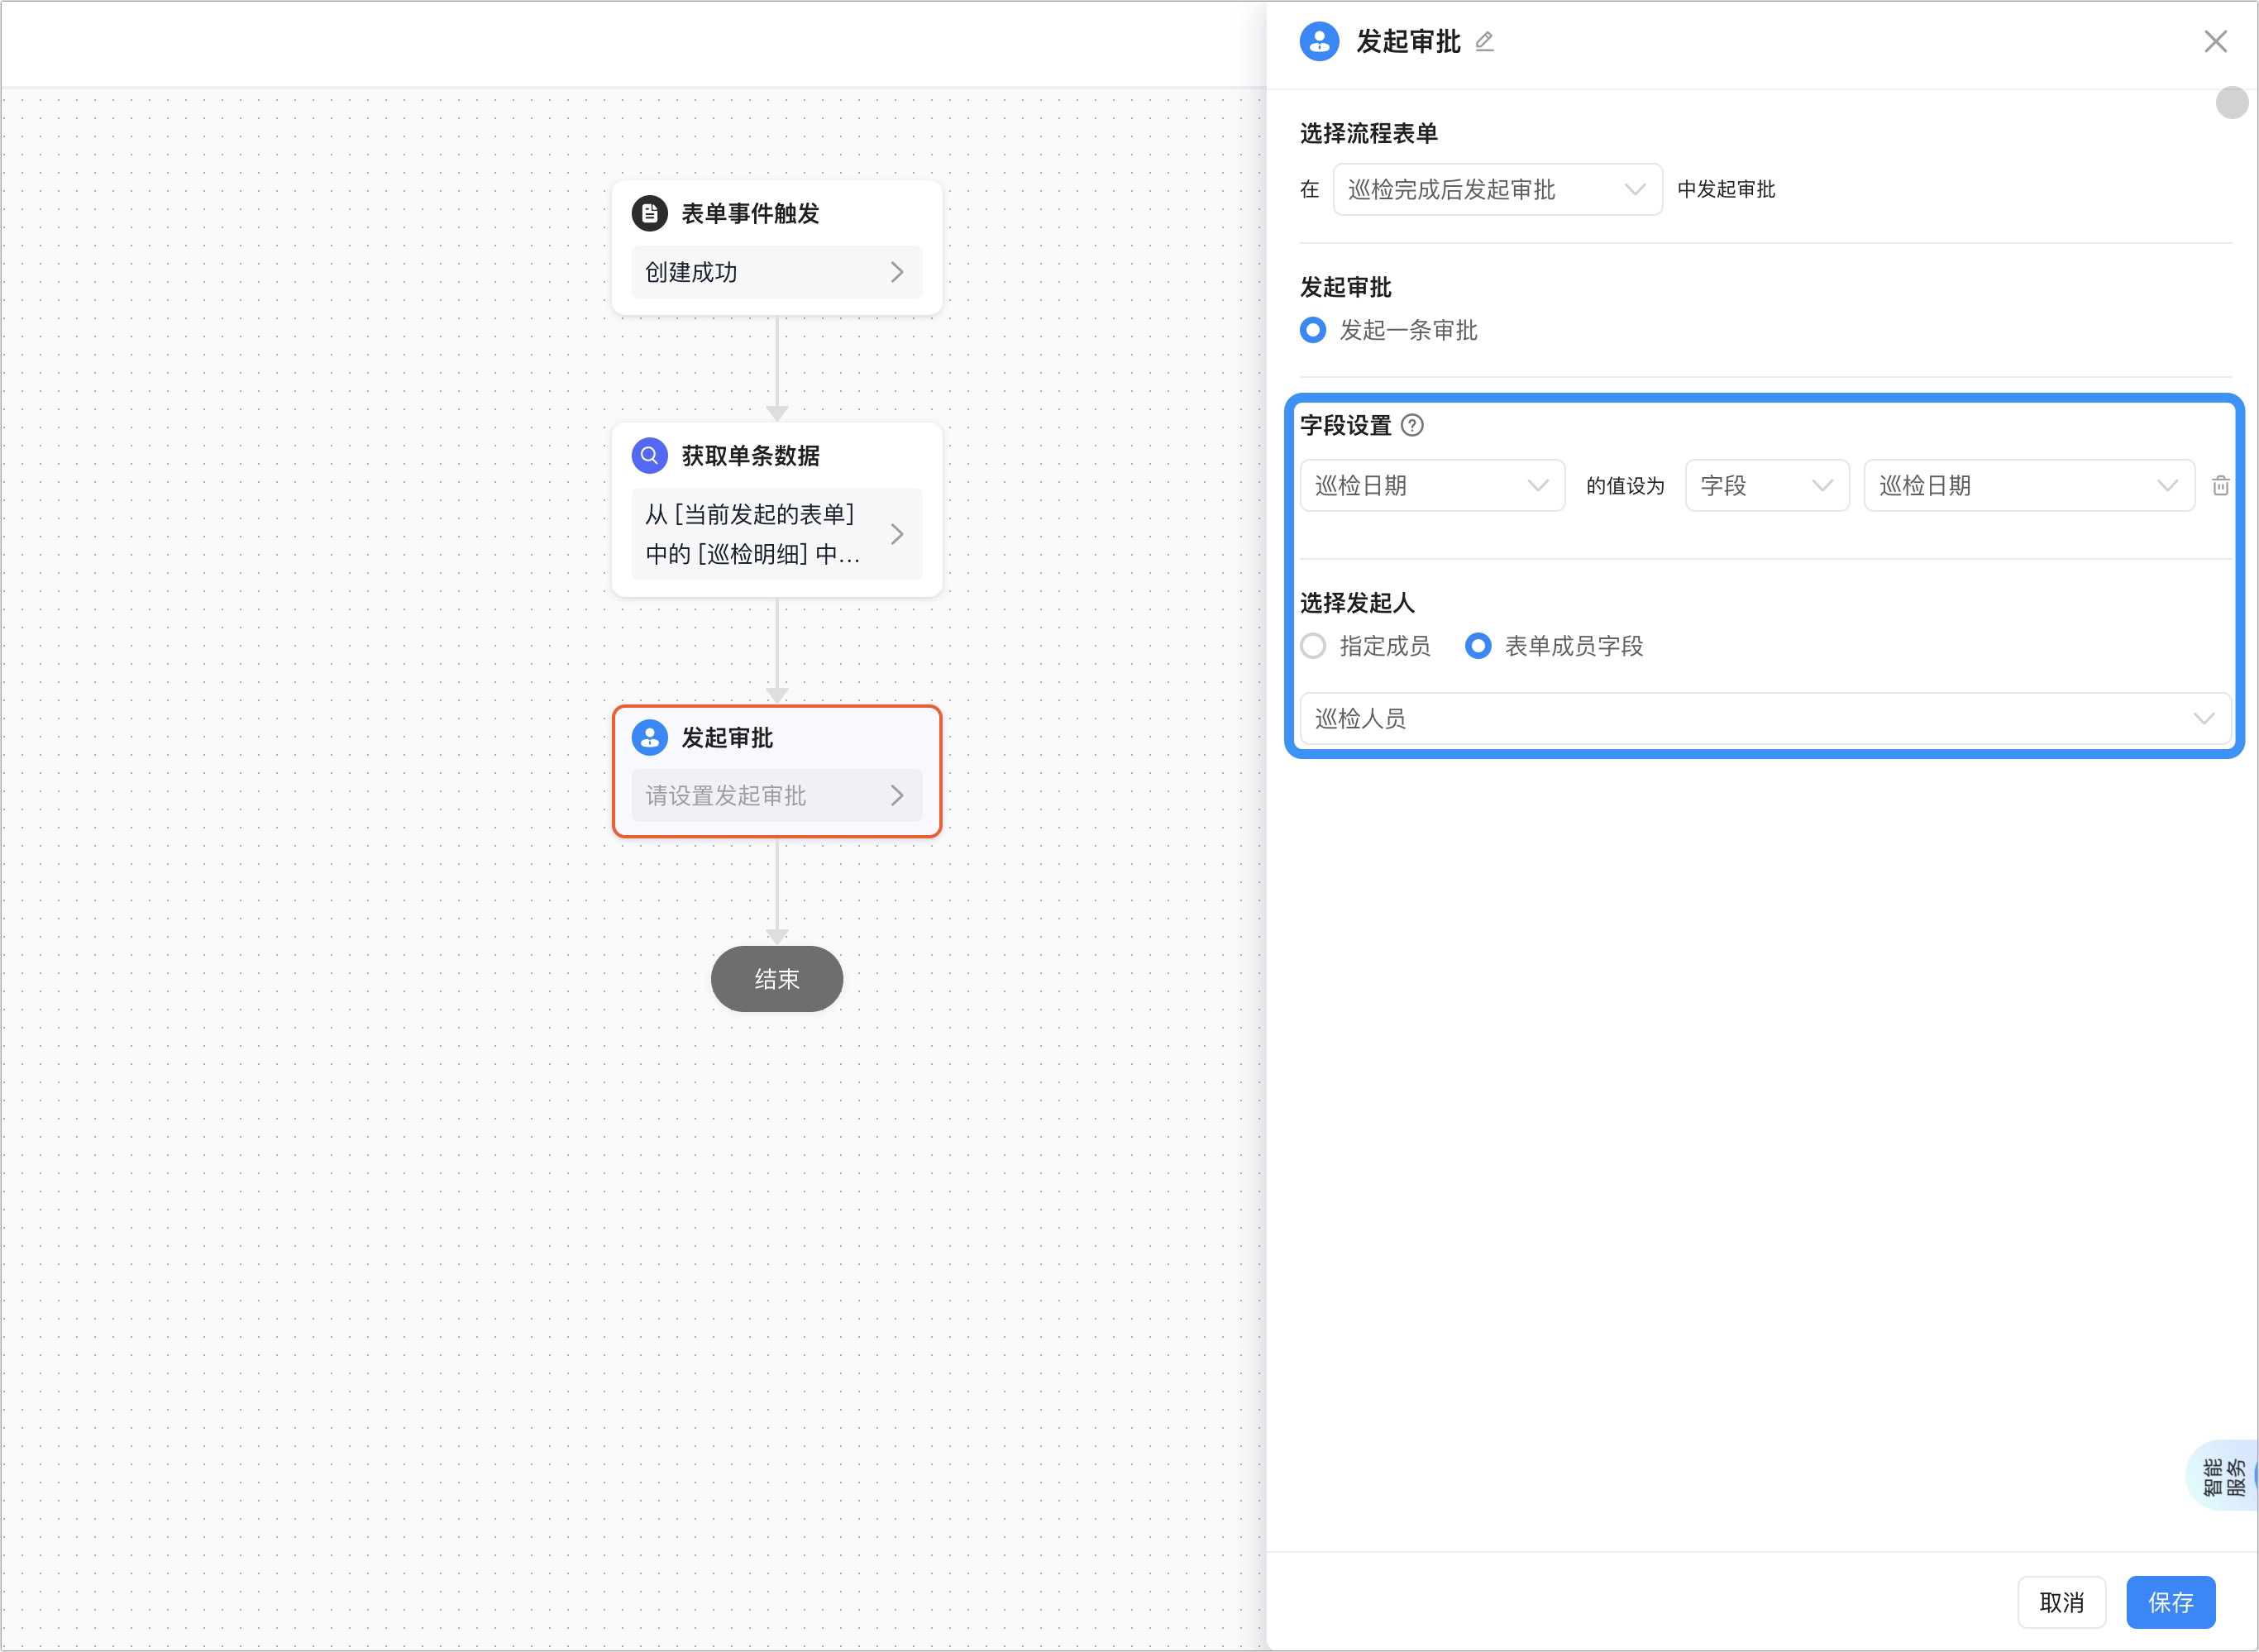Click the 保存 button
The image size is (2259, 1652).
point(2170,1603)
